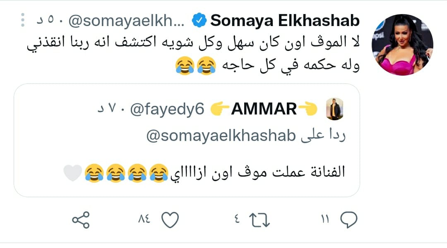Click the quoted tweet's ٧٠ د timestamp

(111, 109)
